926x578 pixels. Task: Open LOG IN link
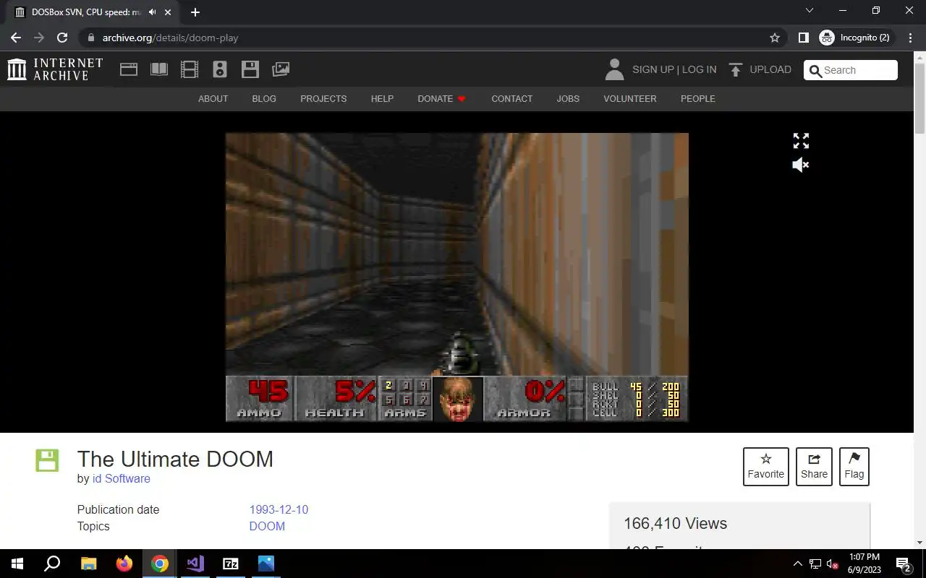699,69
